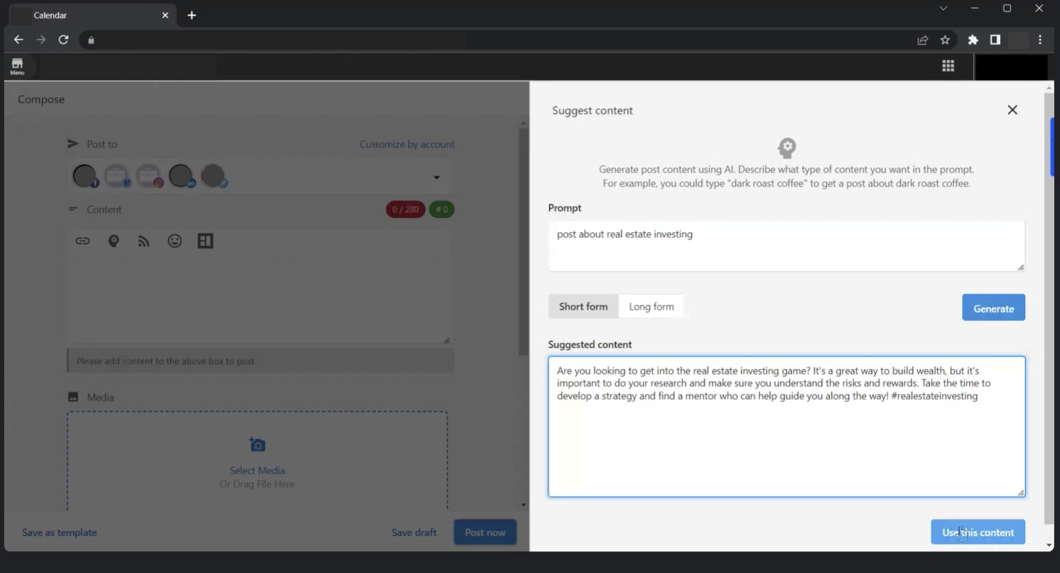Reload the page with the refresh icon
The width and height of the screenshot is (1060, 573).
pos(63,40)
